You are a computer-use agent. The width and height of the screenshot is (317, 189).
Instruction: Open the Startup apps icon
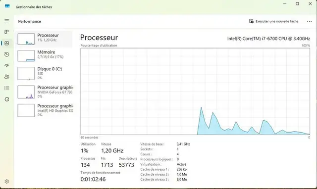(x=6, y=65)
